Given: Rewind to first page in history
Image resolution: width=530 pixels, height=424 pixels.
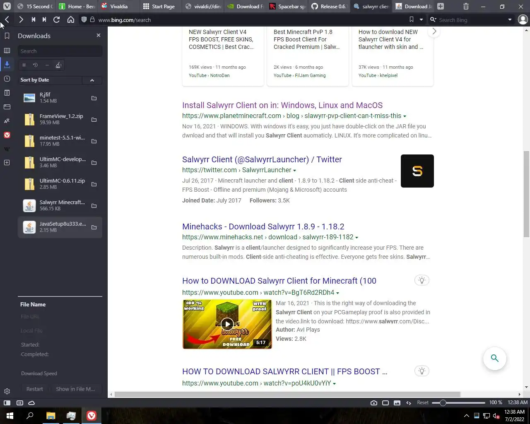Looking at the screenshot, I should 34,19.
